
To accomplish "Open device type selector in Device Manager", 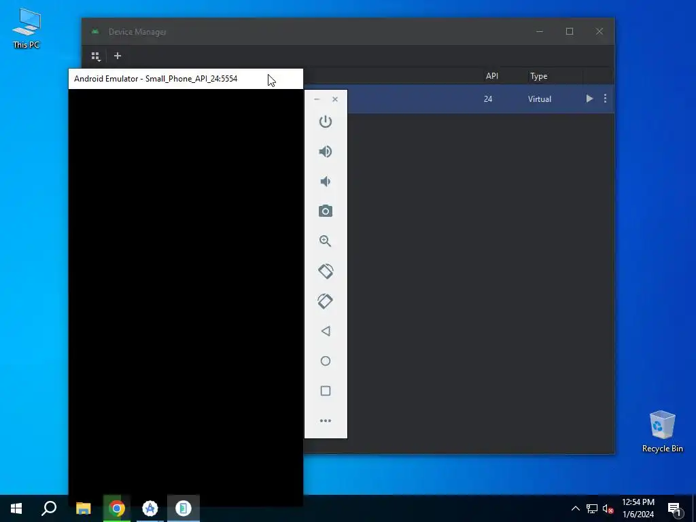I will [96, 56].
